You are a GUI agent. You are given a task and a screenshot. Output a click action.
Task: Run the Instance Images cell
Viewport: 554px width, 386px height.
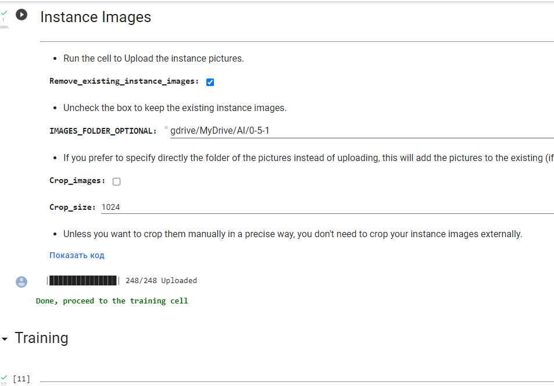click(x=22, y=15)
